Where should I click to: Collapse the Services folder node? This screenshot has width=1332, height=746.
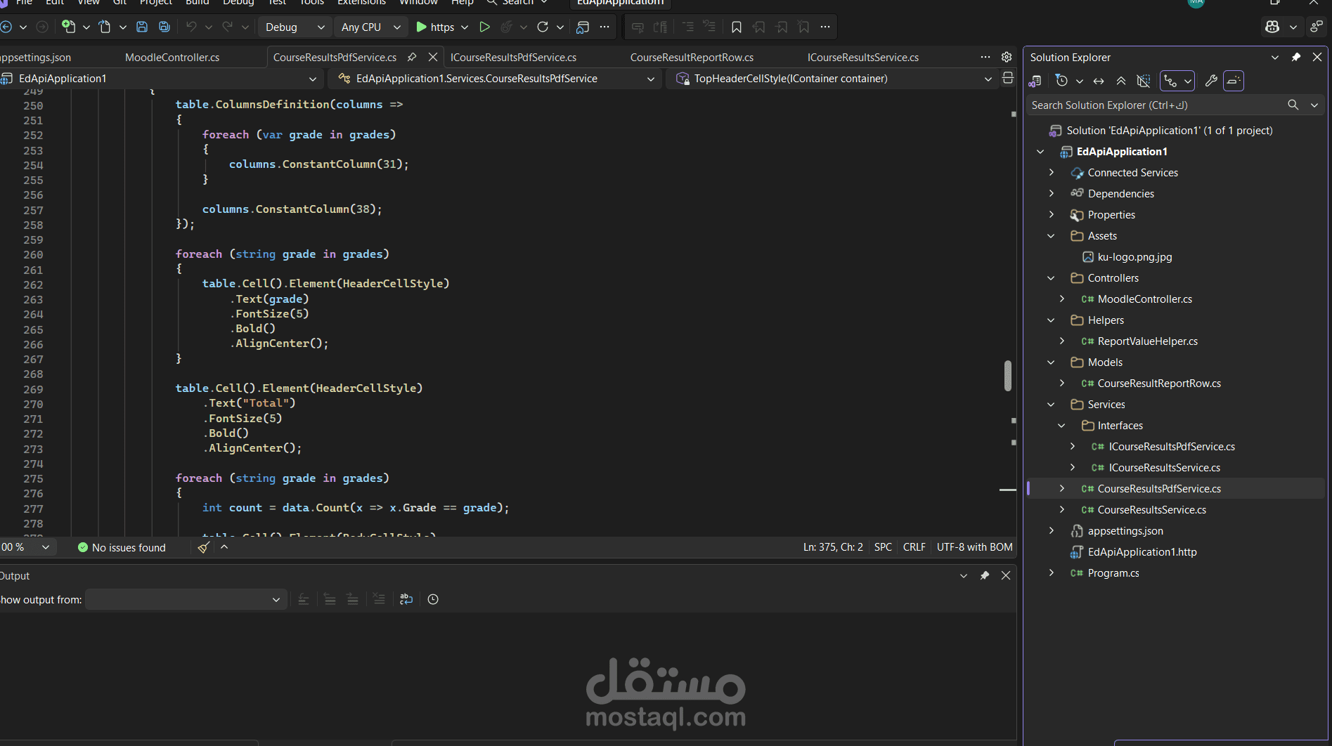point(1051,405)
